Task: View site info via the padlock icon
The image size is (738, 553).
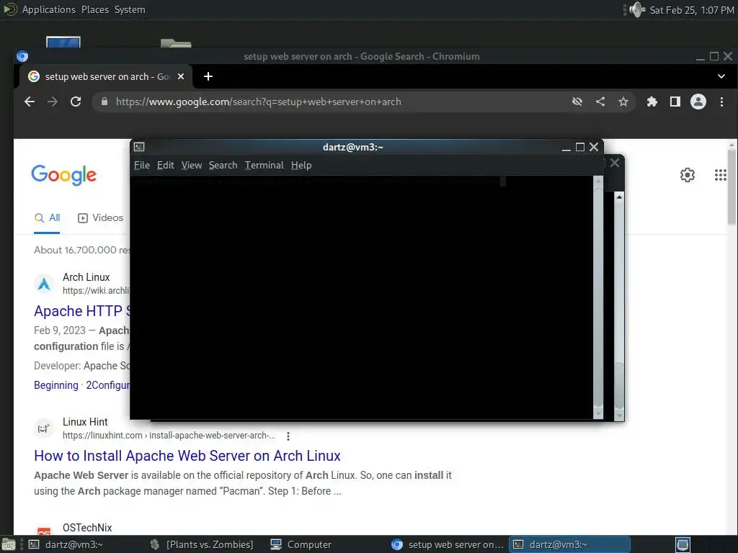Action: [105, 102]
